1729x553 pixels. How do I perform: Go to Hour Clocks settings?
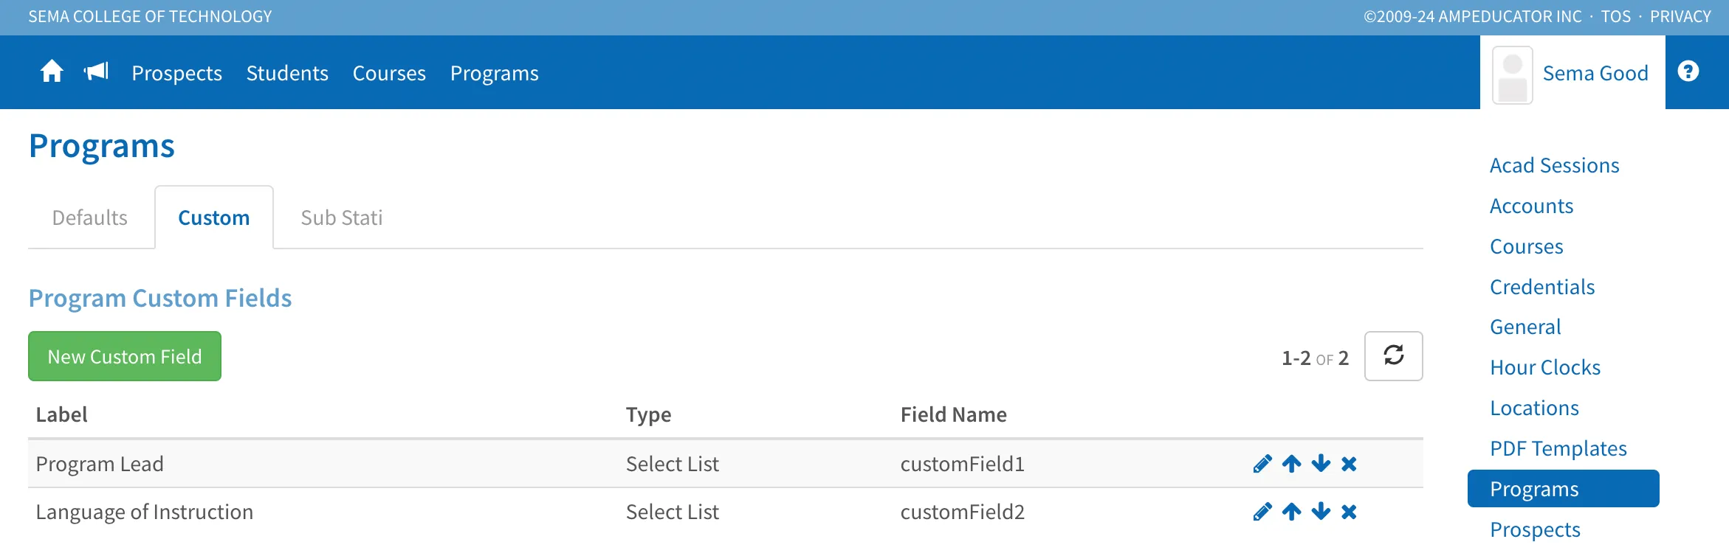pos(1545,367)
